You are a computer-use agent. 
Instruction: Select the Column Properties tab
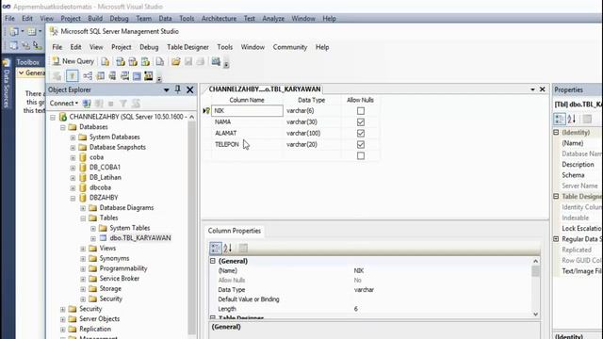pyautogui.click(x=235, y=231)
